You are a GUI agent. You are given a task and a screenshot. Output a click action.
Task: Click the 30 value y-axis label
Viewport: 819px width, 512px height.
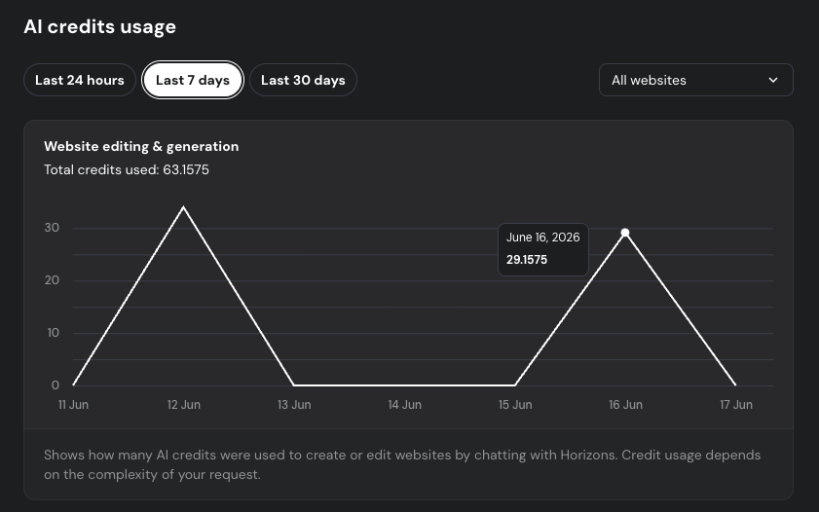point(52,228)
